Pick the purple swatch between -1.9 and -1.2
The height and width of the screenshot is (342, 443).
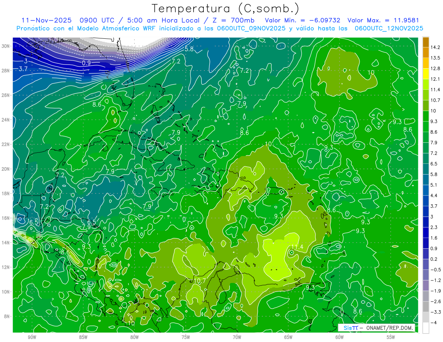(426, 286)
